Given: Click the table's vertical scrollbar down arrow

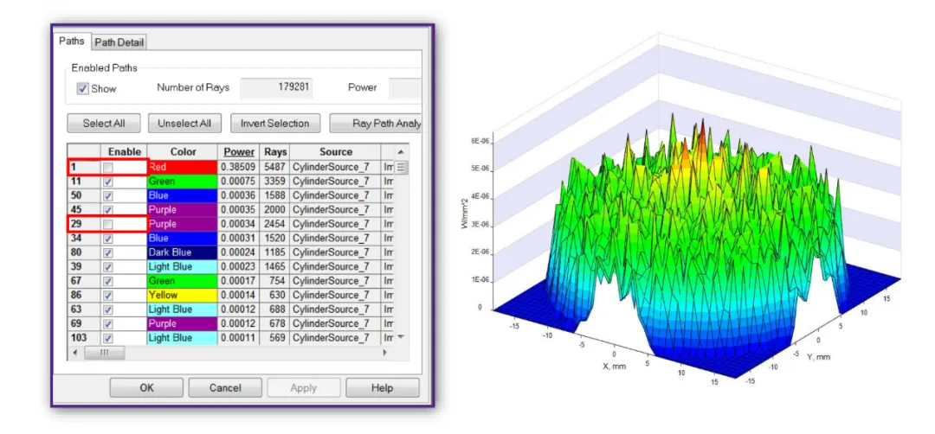Looking at the screenshot, I should pyautogui.click(x=401, y=337).
